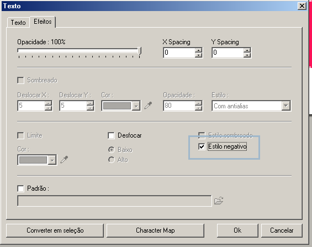
Task: Enable the Limite checkbox
Action: point(20,135)
